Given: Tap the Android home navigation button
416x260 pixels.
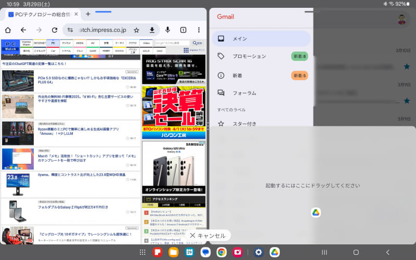Looking at the screenshot, I should (356, 252).
